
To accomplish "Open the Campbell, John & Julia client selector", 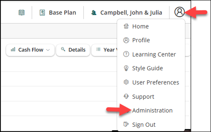I will [x=126, y=13].
